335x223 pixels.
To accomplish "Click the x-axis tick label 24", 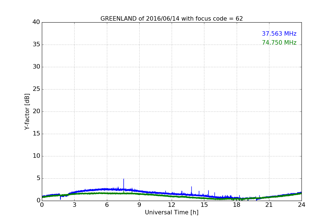I will tap(301, 205).
